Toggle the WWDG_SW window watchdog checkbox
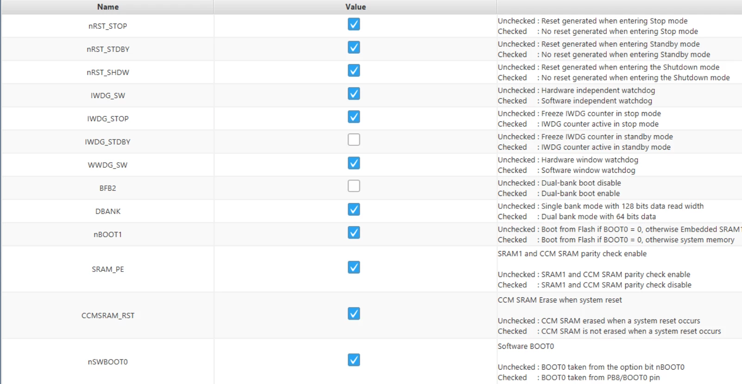This screenshot has width=742, height=384. [x=354, y=163]
